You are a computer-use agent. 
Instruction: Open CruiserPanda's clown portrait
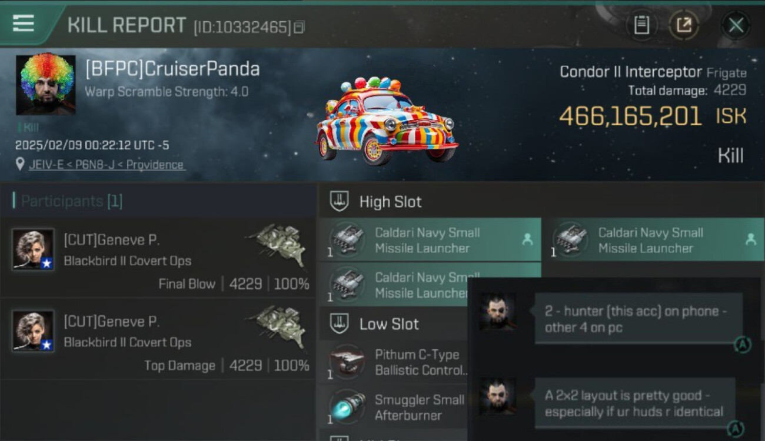pos(46,85)
